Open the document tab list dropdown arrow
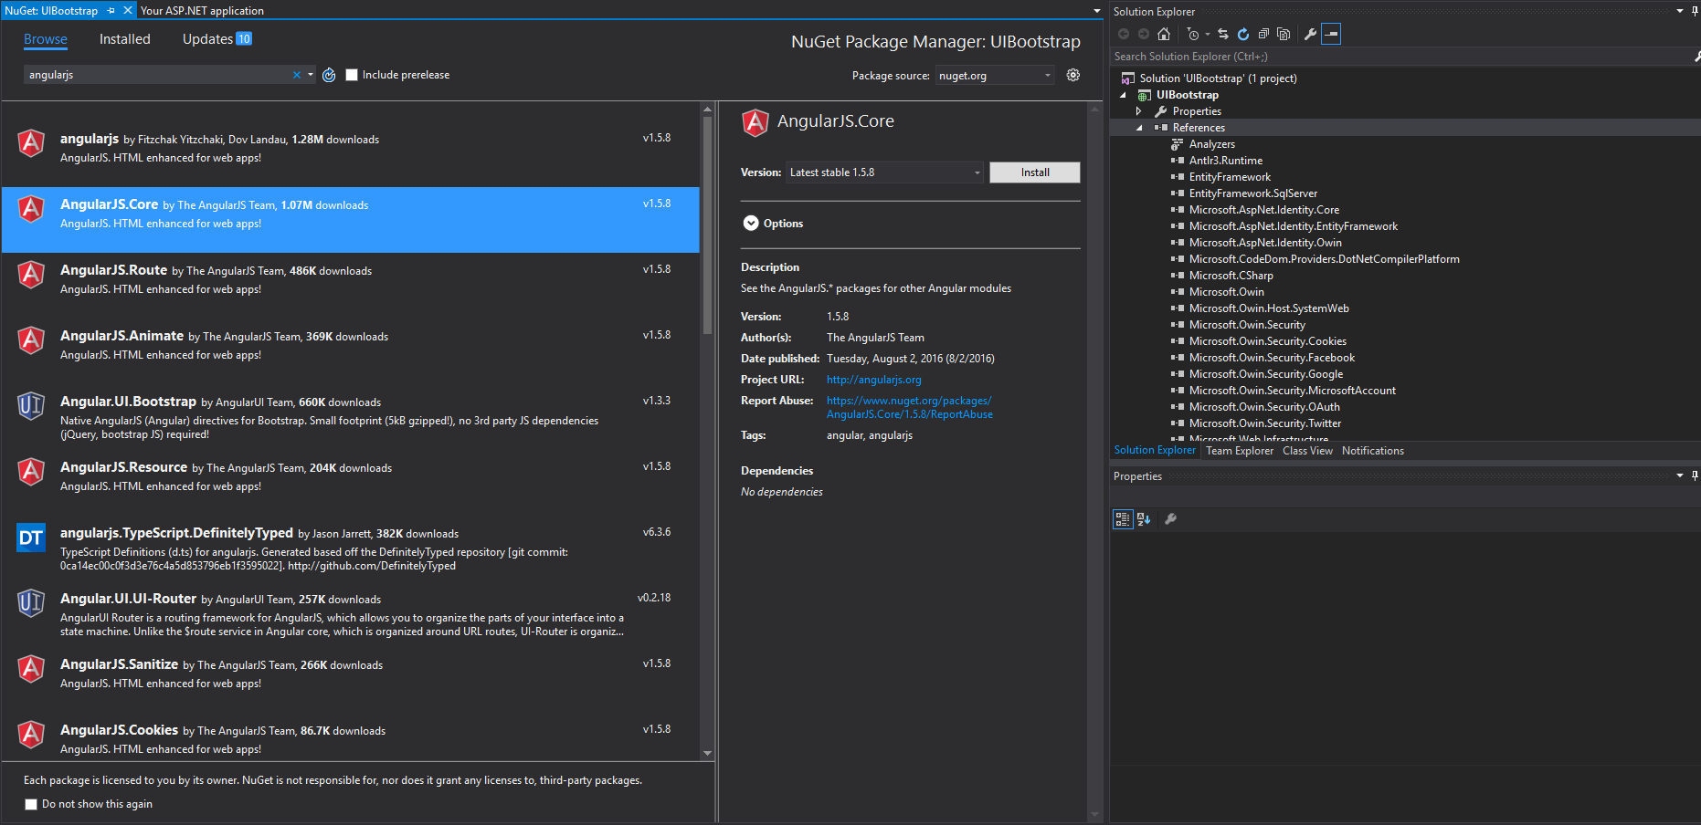This screenshot has width=1701, height=825. pos(1097,11)
